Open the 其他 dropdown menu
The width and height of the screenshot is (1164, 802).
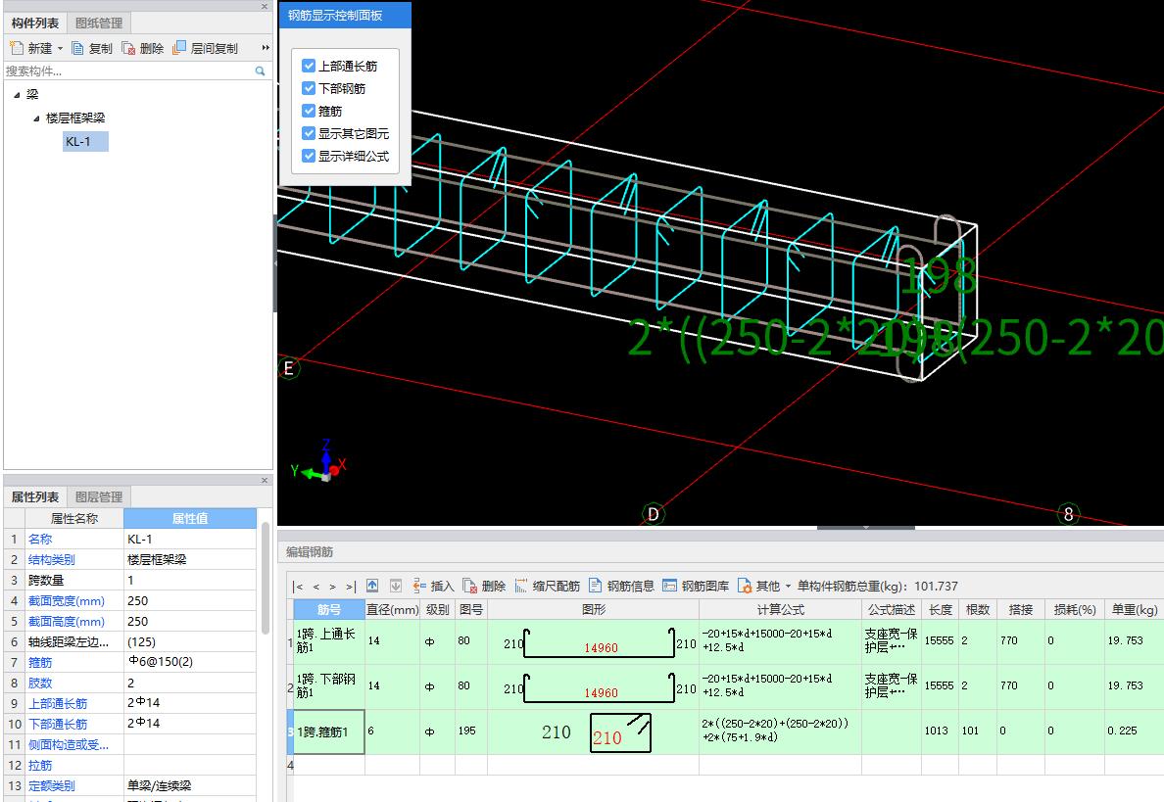tap(764, 587)
